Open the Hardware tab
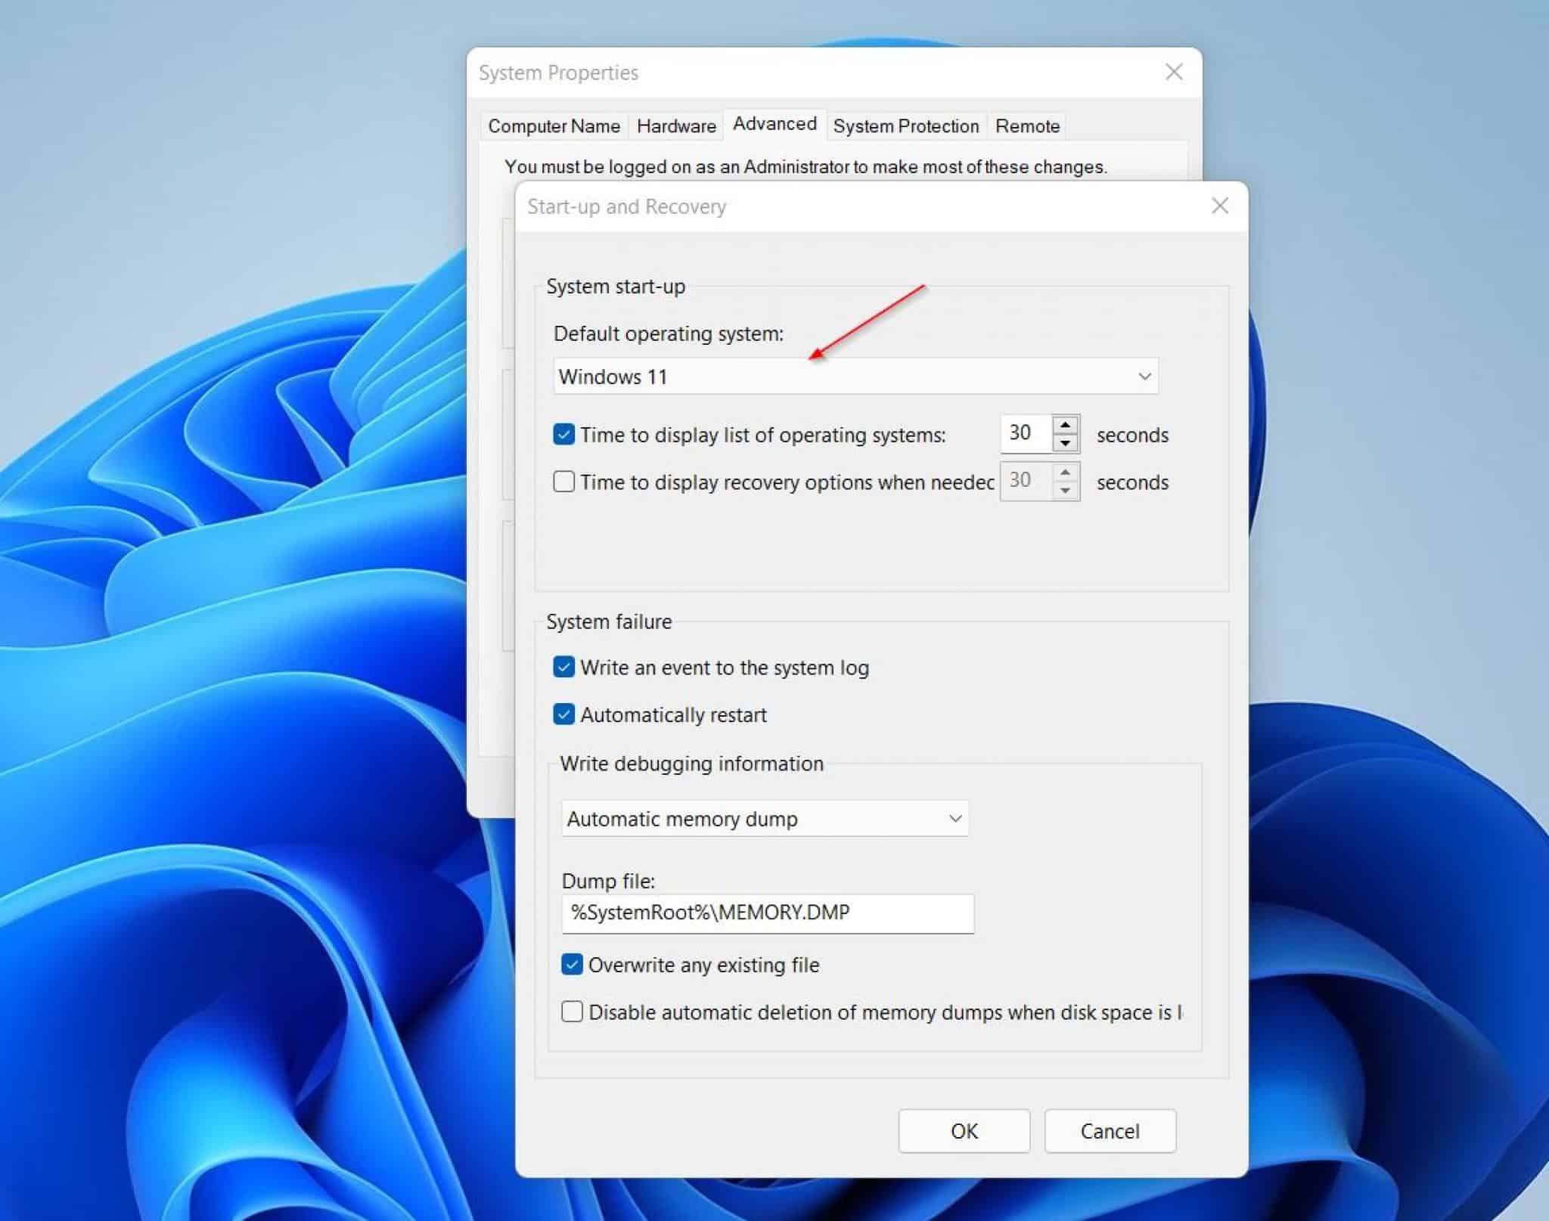 [x=675, y=126]
